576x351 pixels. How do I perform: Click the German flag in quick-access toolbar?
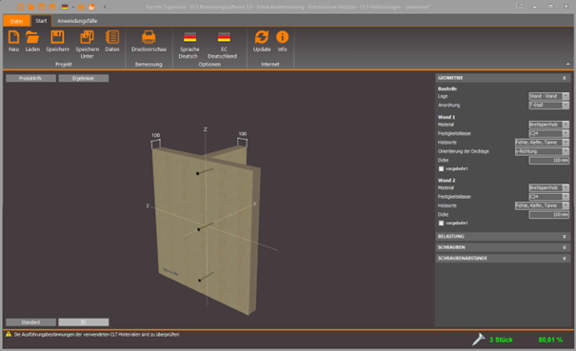point(65,7)
